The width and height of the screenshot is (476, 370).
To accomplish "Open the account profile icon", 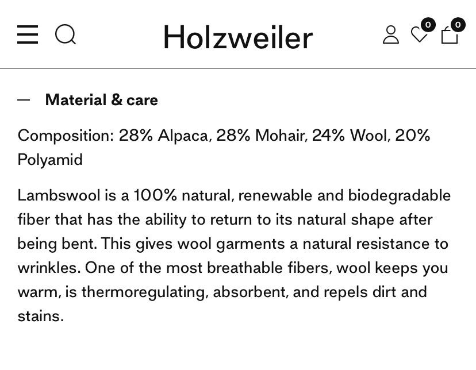I will (391, 34).
